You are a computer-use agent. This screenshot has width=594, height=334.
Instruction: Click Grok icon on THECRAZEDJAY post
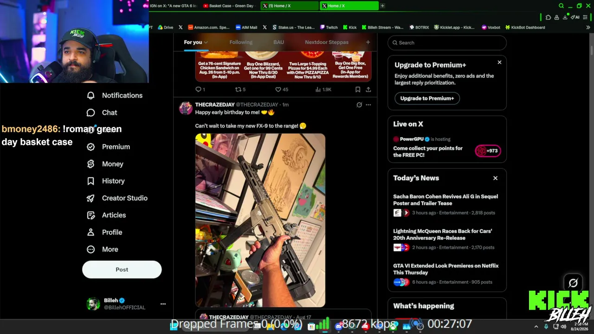(359, 105)
